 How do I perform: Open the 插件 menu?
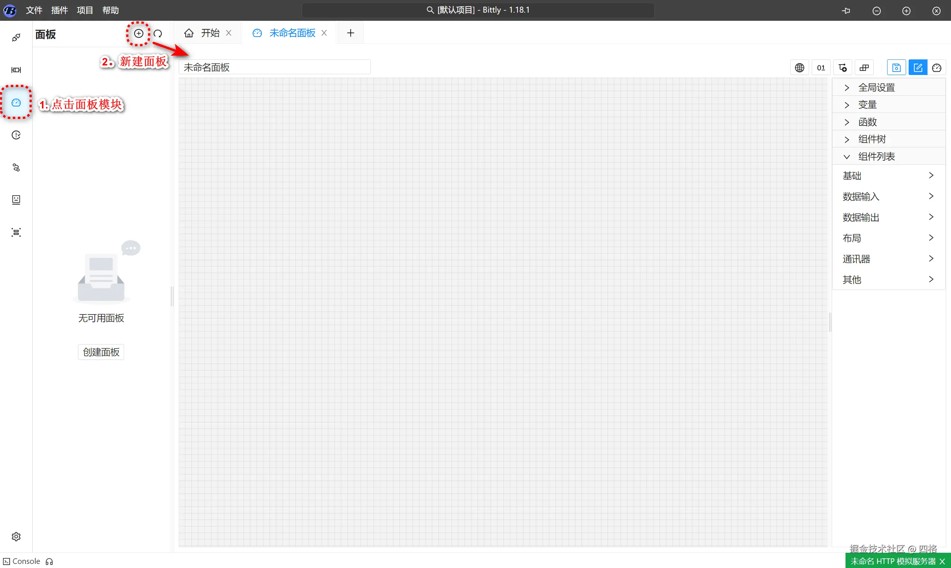[x=59, y=10]
